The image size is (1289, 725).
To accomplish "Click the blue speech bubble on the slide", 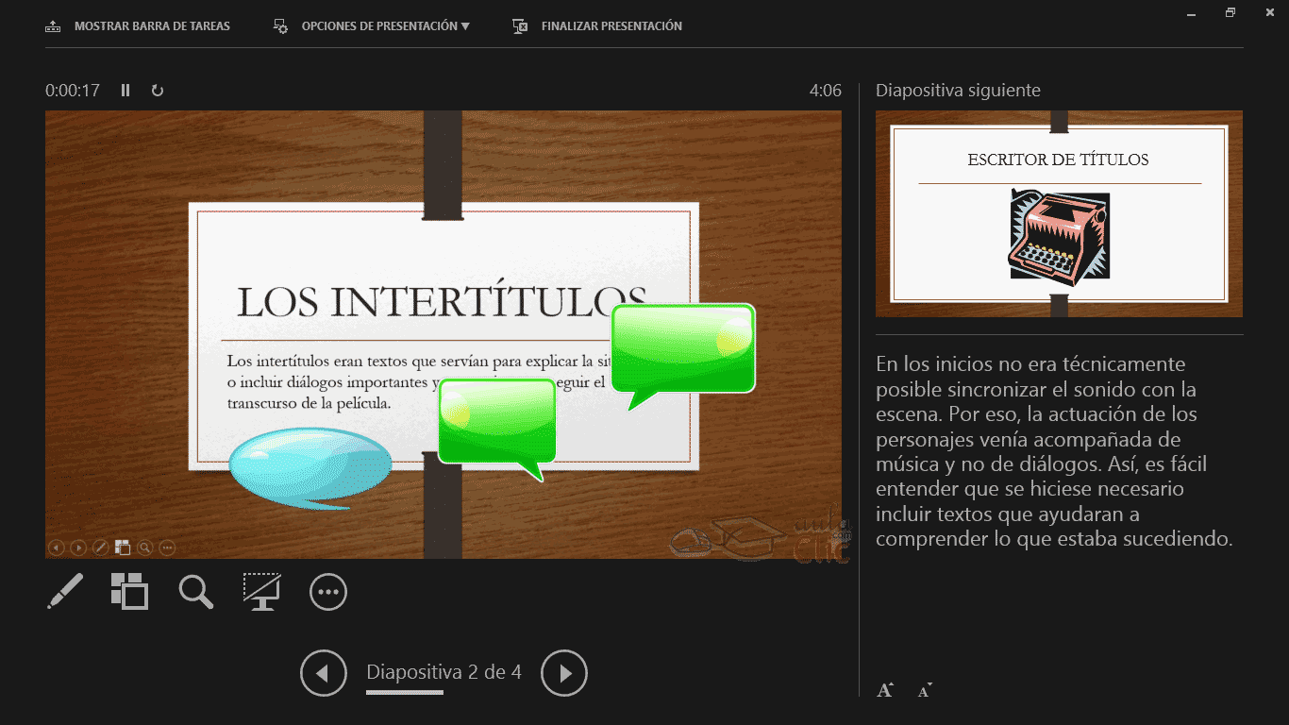I will click(x=310, y=466).
